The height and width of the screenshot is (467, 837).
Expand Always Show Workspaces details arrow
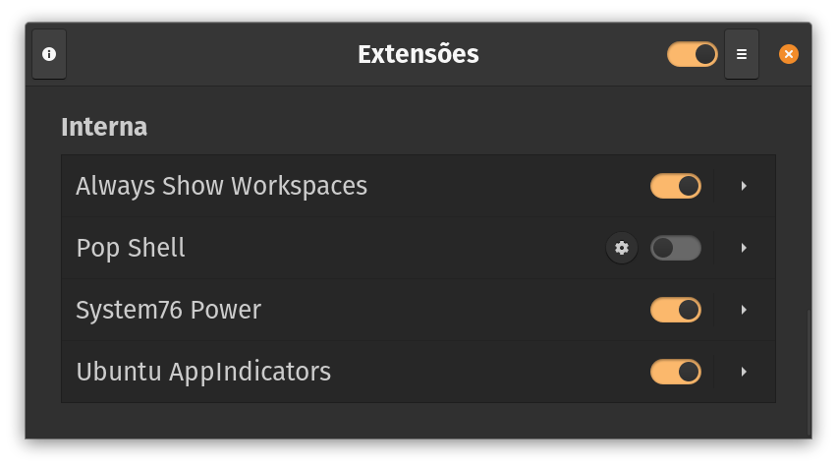[745, 186]
